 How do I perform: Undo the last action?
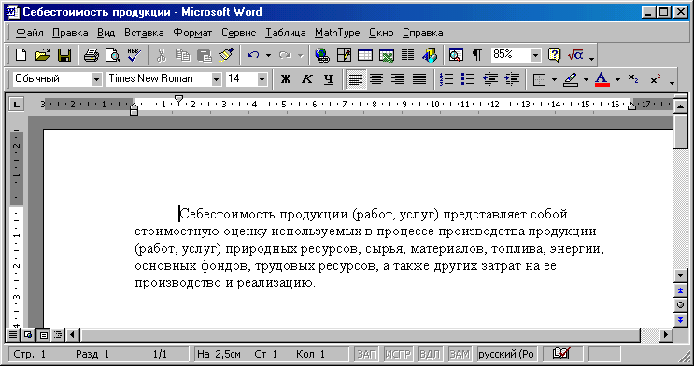(x=253, y=55)
